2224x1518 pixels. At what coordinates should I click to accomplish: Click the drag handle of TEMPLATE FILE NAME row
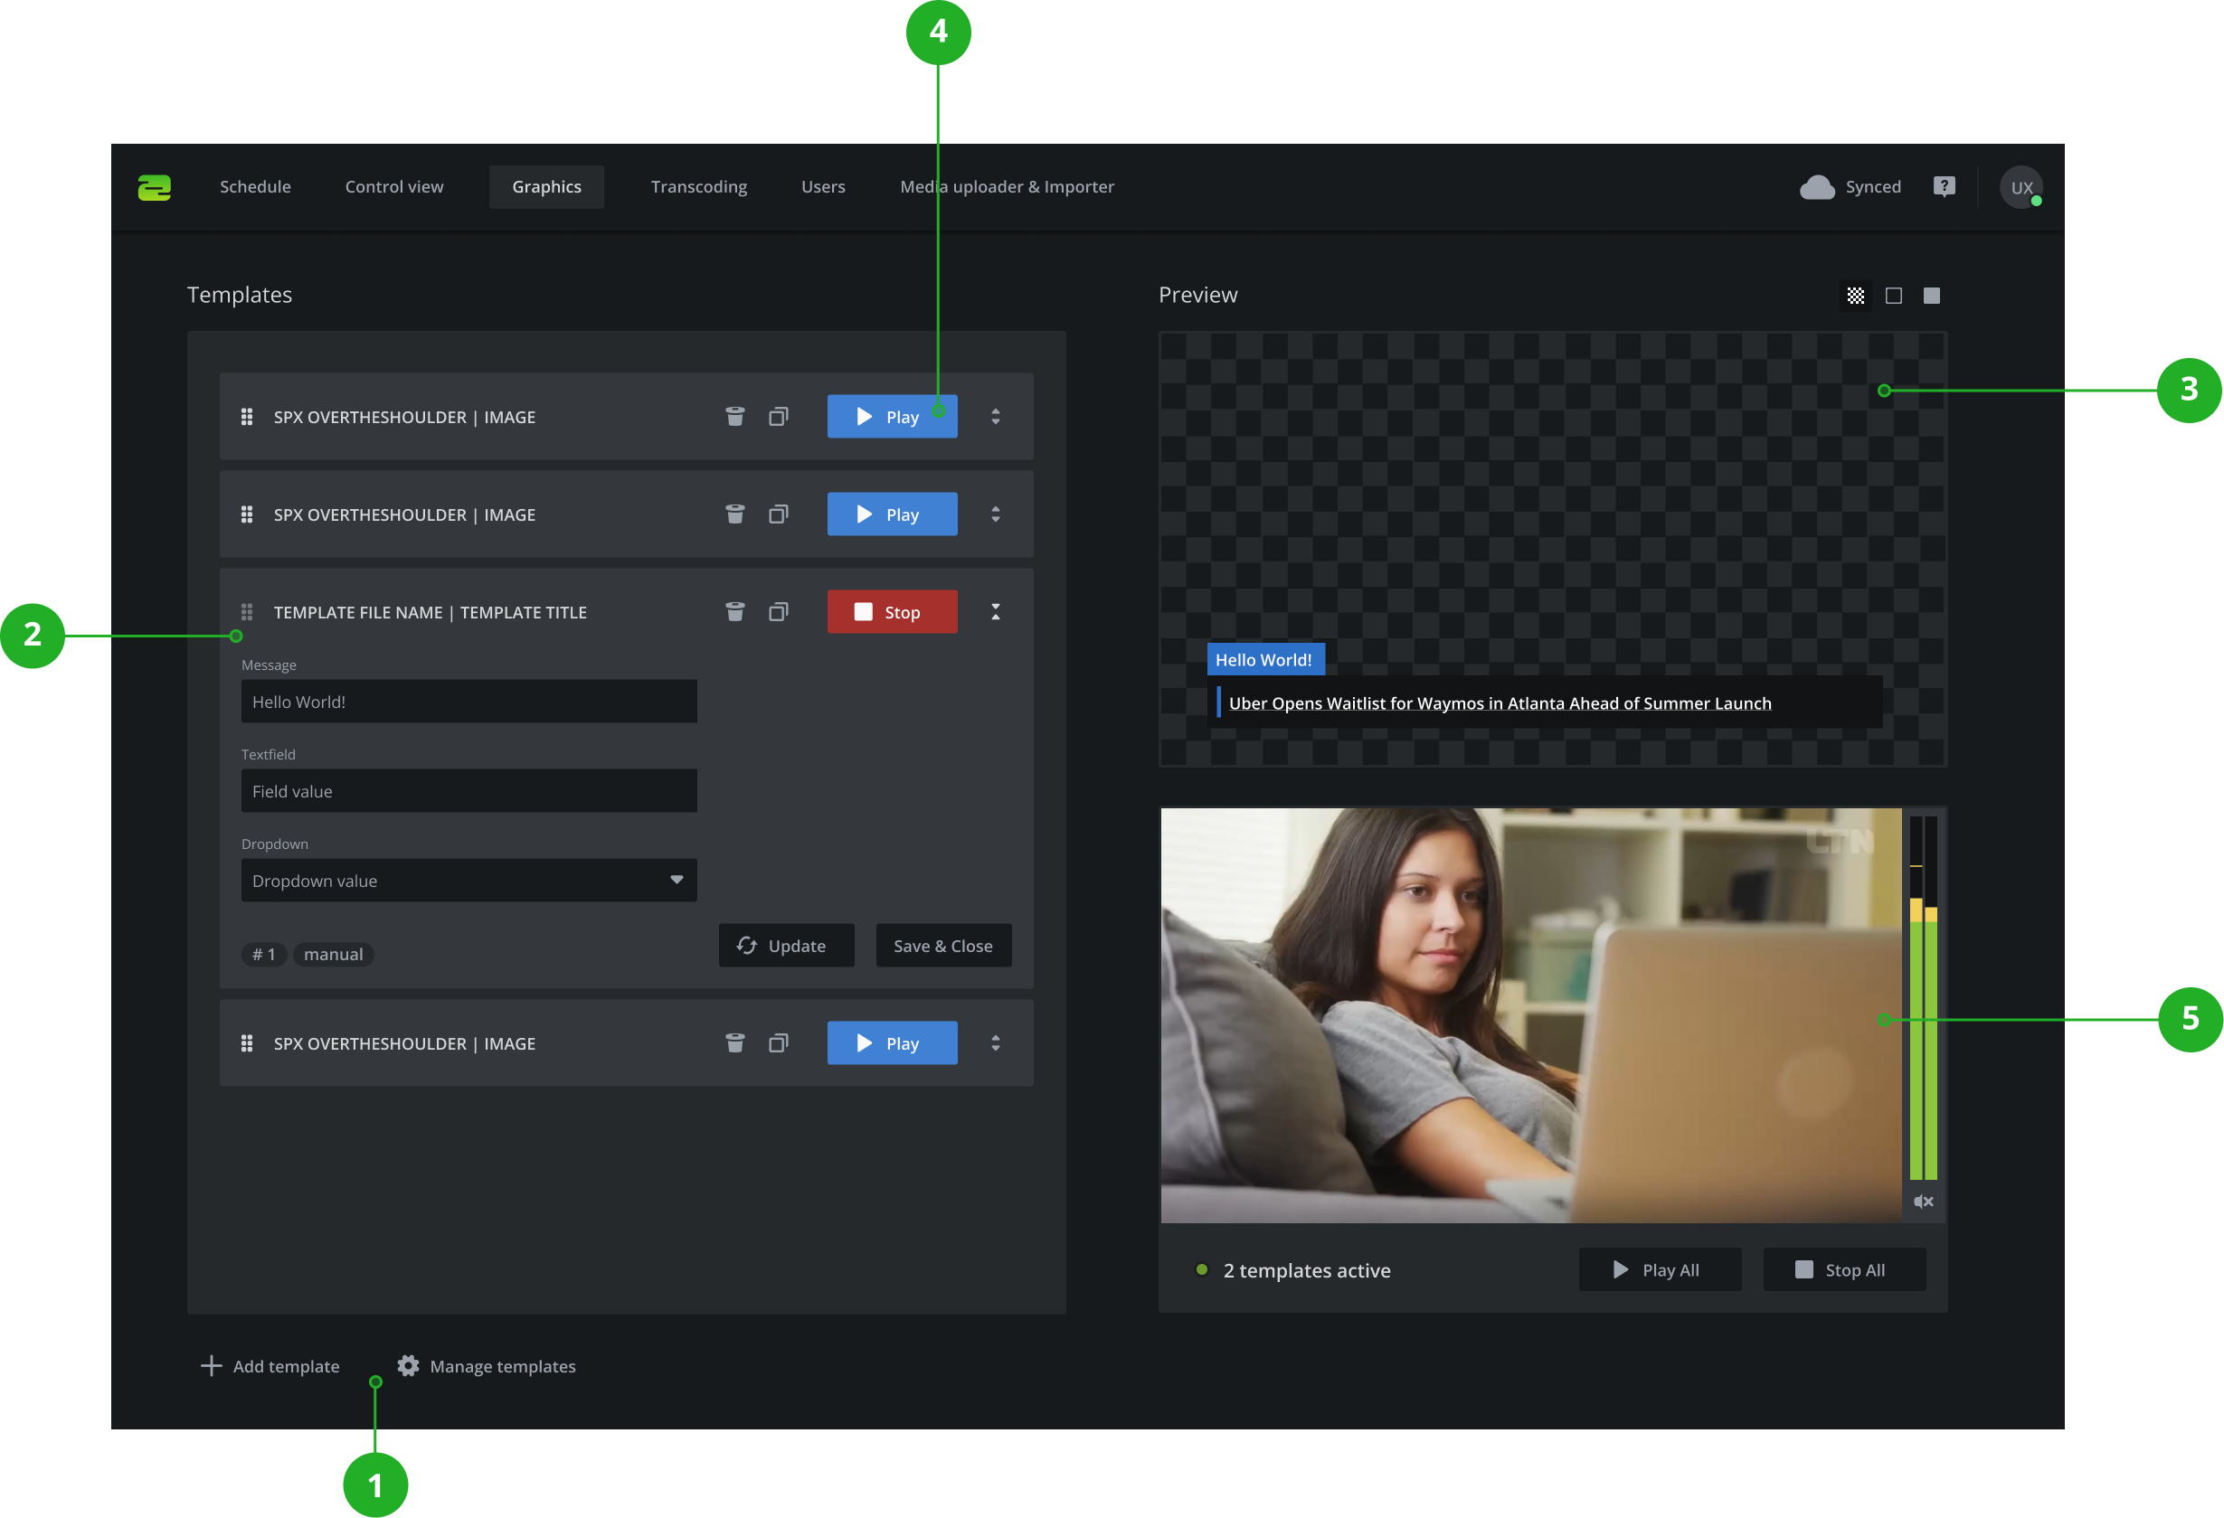pos(247,612)
